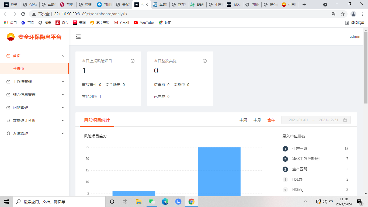Click the sidebar collapse menu icon

(x=78, y=37)
